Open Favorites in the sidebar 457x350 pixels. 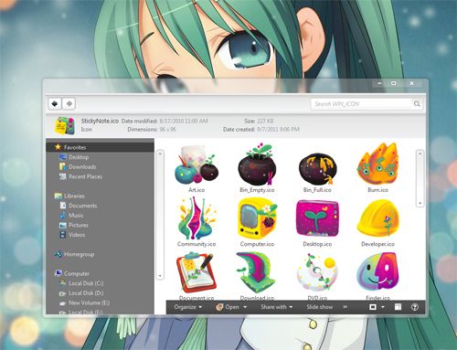(75, 147)
